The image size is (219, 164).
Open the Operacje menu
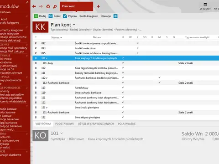pyautogui.click(x=106, y=16)
